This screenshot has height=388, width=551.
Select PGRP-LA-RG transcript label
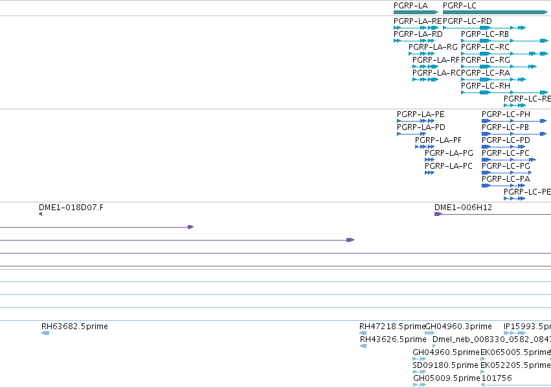(433, 47)
